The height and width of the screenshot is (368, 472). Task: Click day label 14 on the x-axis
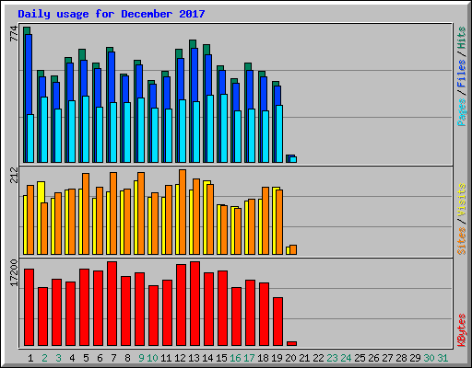coord(207,358)
